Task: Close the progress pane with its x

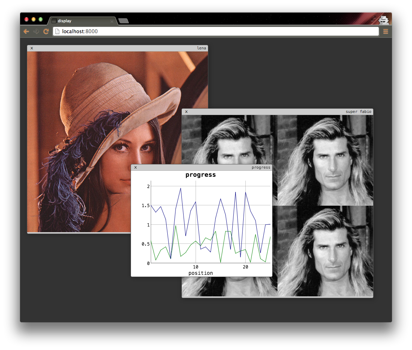Action: click(x=136, y=167)
